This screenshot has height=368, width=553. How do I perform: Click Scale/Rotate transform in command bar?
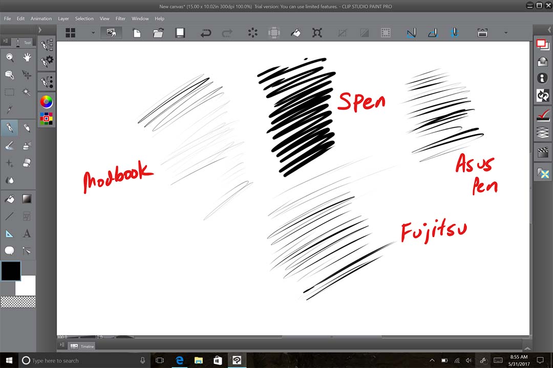coord(317,33)
